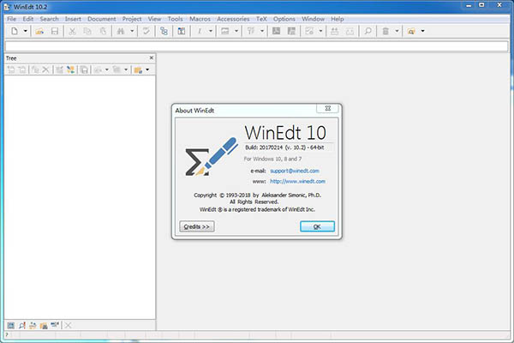Expand the Insert Figure dropdown arrow

(x=236, y=31)
